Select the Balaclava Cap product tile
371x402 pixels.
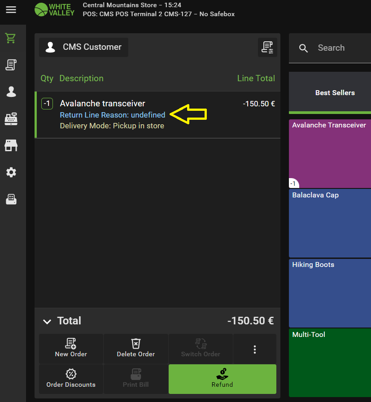(330, 223)
